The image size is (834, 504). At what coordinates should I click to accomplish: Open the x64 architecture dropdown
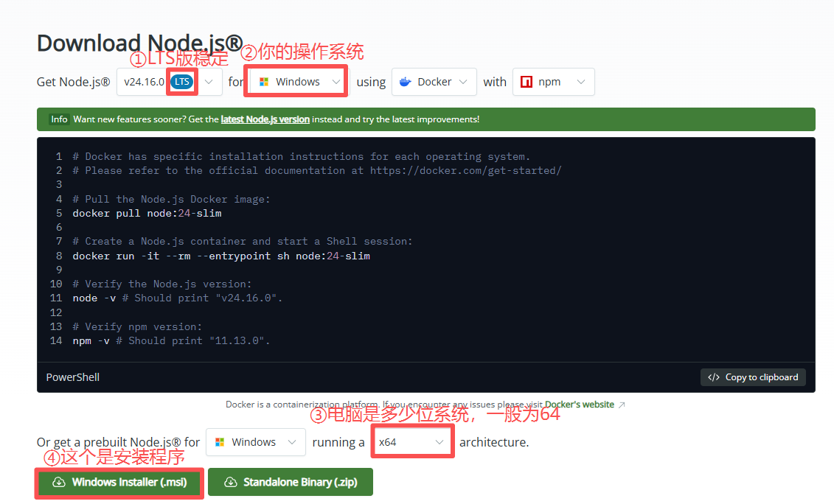coord(412,442)
